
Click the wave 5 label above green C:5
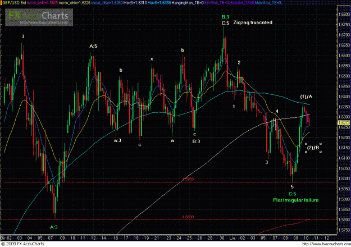(292, 186)
